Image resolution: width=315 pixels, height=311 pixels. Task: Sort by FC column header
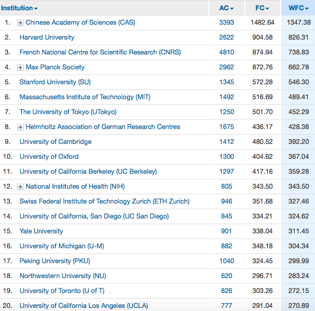262,8
